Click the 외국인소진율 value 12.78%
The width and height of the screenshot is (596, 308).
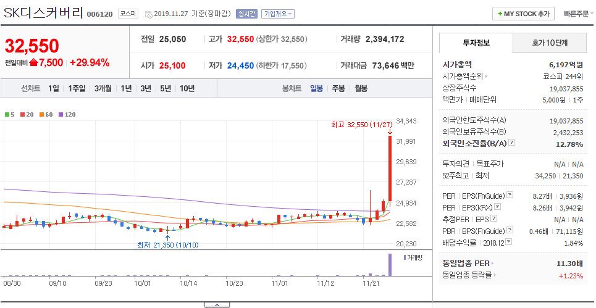569,144
